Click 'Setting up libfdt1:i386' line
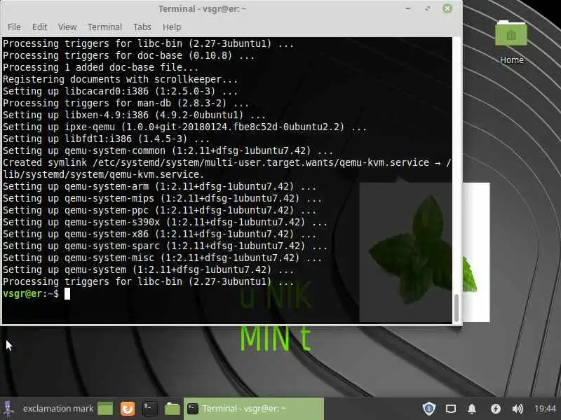This screenshot has width=561, height=420. pos(107,139)
